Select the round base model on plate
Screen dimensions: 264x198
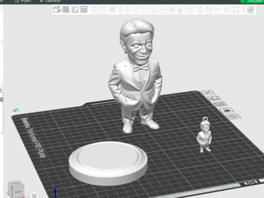click(x=108, y=163)
